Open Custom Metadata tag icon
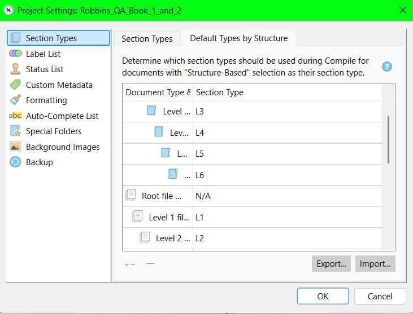Screen dimensions: 413x314 click(15, 85)
